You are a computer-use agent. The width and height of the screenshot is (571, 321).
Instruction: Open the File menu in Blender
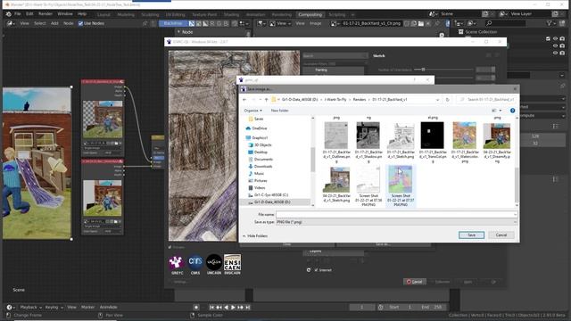(x=17, y=14)
